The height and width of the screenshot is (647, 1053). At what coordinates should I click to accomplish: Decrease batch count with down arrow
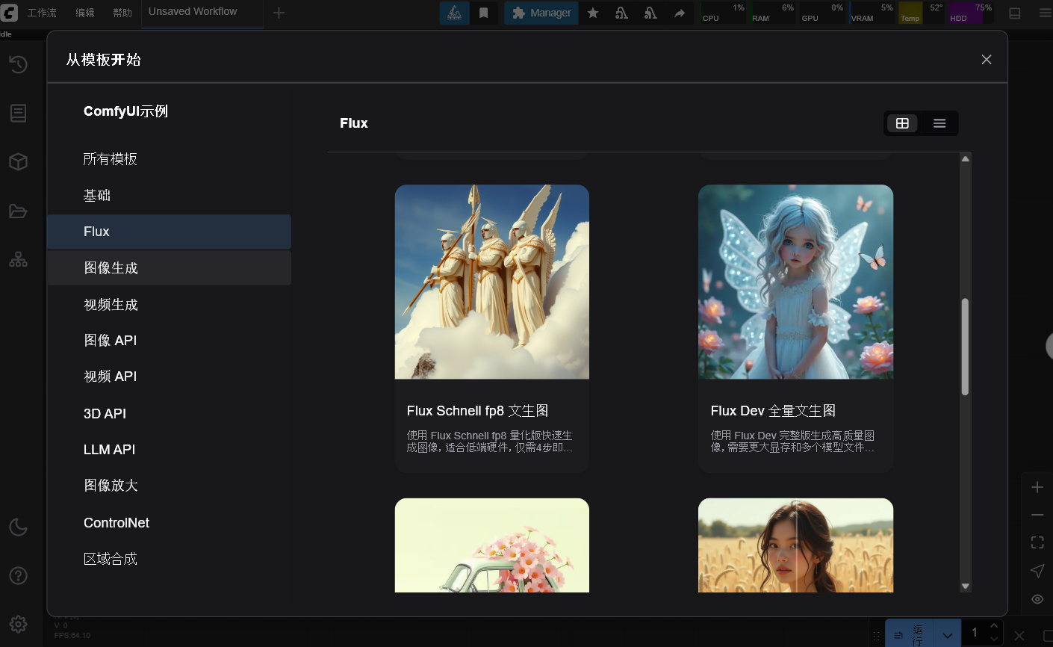tap(993, 640)
